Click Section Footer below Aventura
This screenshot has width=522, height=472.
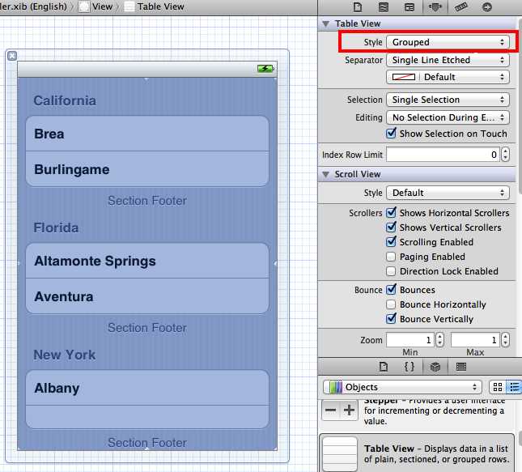pyautogui.click(x=147, y=327)
